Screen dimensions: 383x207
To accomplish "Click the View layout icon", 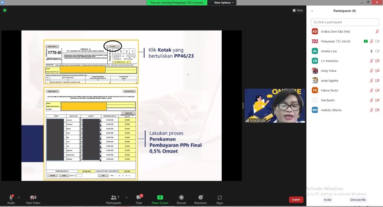I will pyautogui.click(x=298, y=10).
